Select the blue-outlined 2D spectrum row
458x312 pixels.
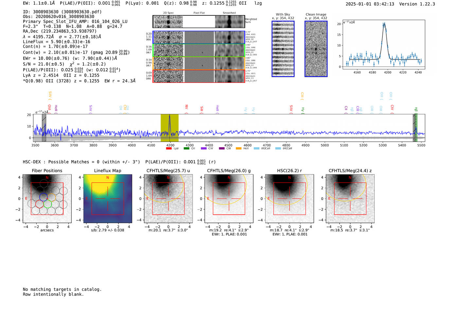pos(199,37)
